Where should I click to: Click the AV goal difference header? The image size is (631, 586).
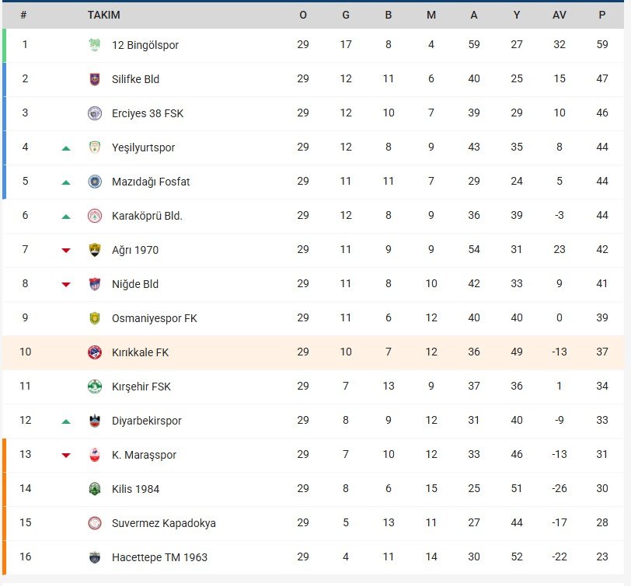point(560,15)
